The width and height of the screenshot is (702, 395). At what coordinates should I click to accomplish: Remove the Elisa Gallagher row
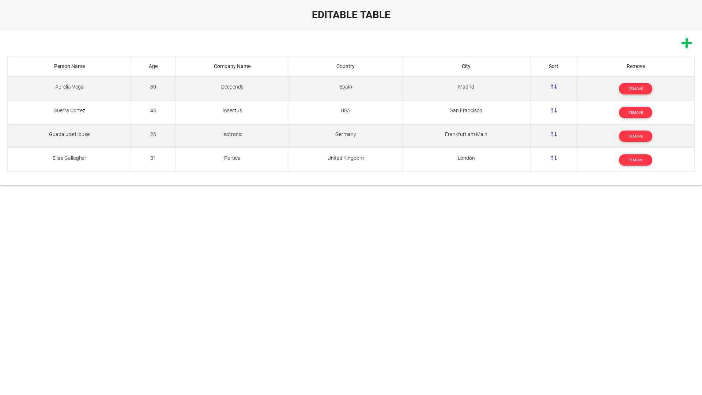[635, 160]
